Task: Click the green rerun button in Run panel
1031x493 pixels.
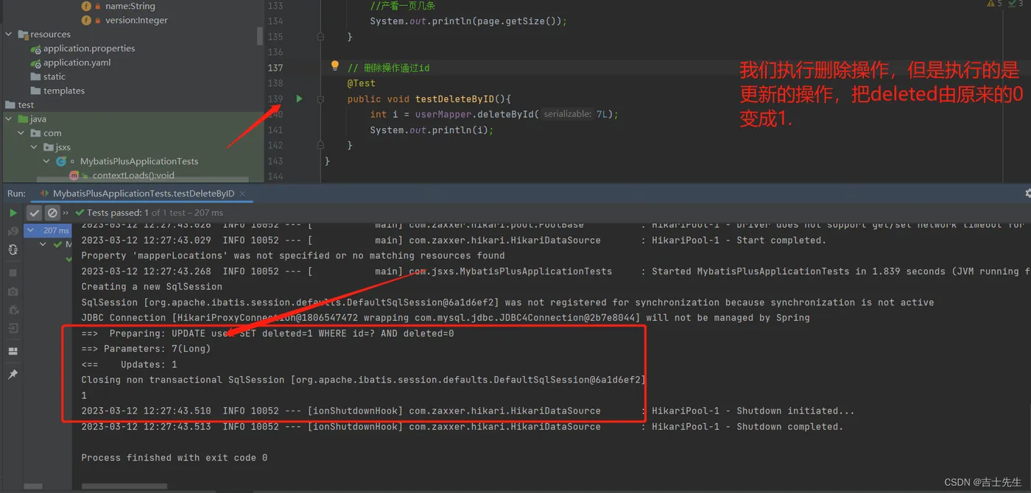Action: tap(13, 213)
